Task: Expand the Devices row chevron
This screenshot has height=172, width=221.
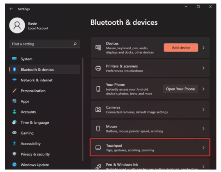Action: (x=203, y=48)
